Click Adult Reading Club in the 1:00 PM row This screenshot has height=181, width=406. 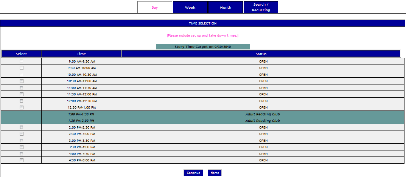(263, 114)
